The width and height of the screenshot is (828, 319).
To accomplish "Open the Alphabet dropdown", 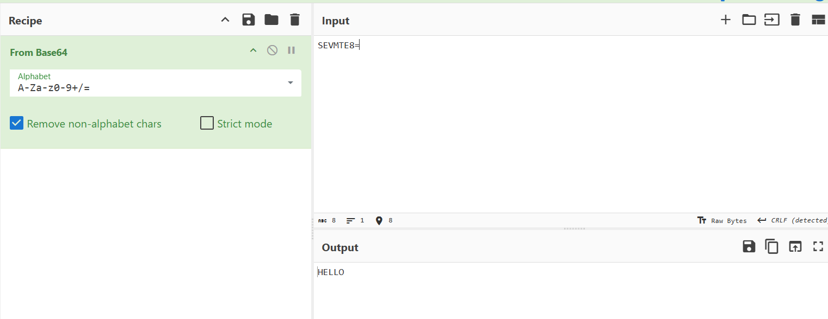I will [x=290, y=82].
